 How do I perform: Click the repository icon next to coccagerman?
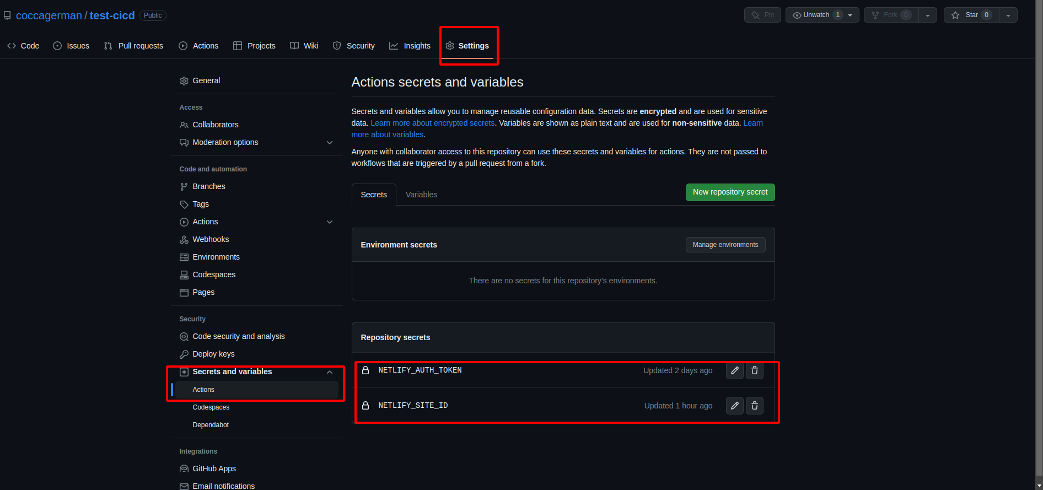click(x=7, y=15)
